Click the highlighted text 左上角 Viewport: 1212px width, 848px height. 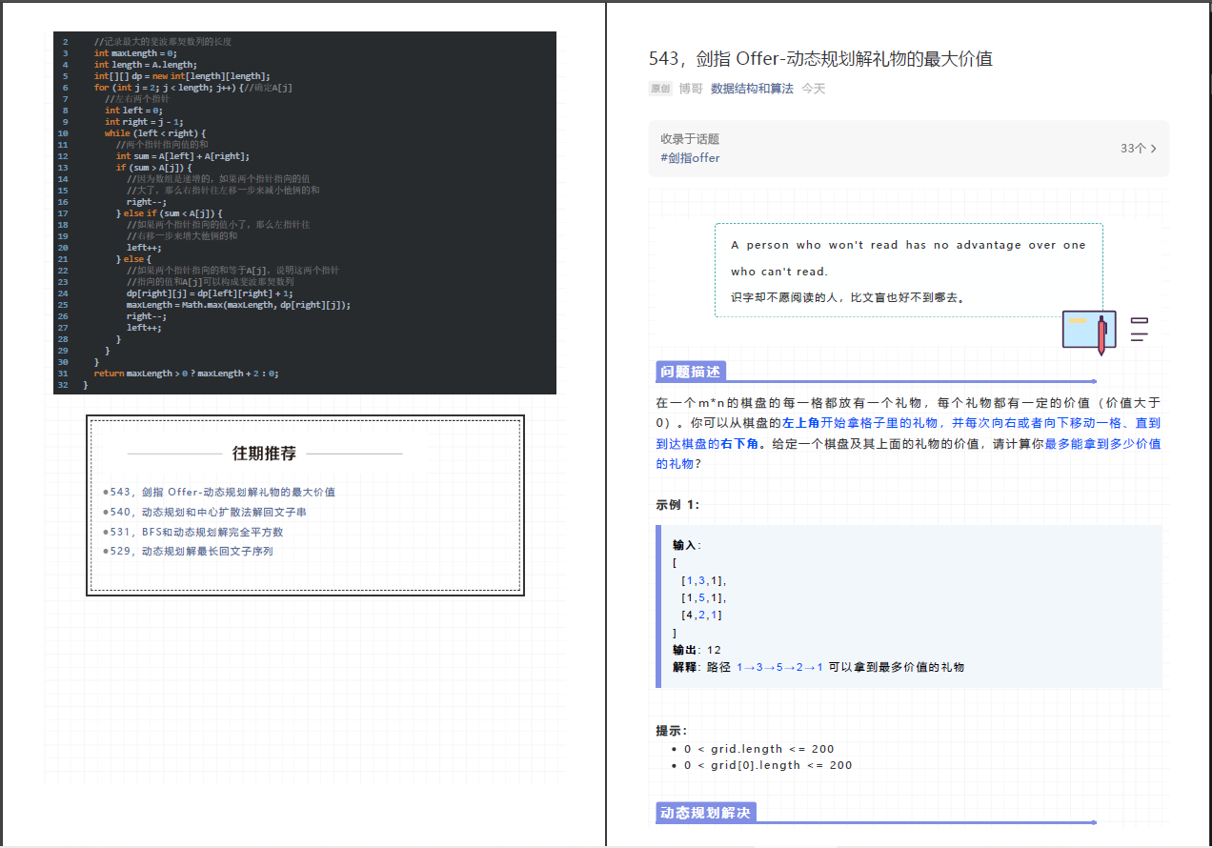click(801, 423)
